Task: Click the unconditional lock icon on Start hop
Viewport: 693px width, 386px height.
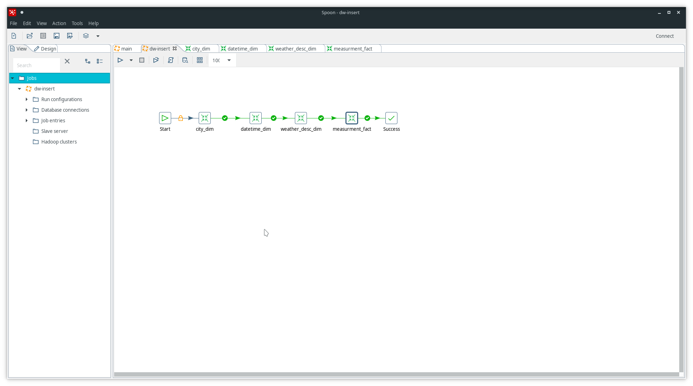Action: tap(181, 118)
